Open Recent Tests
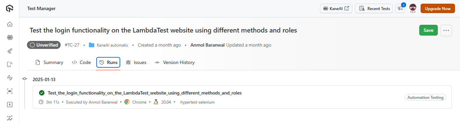This screenshot has height=125, width=460. 374,8
